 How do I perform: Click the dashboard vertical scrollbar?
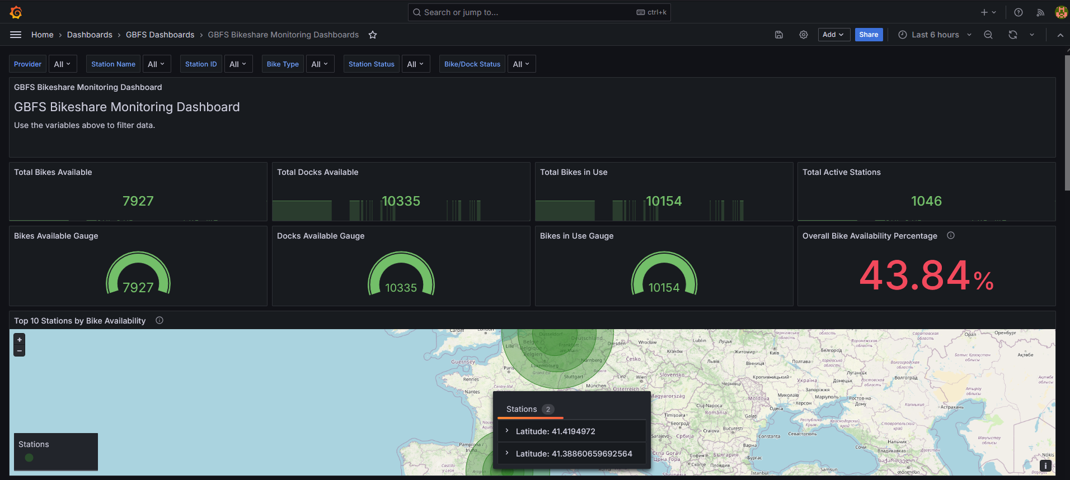tap(1067, 123)
